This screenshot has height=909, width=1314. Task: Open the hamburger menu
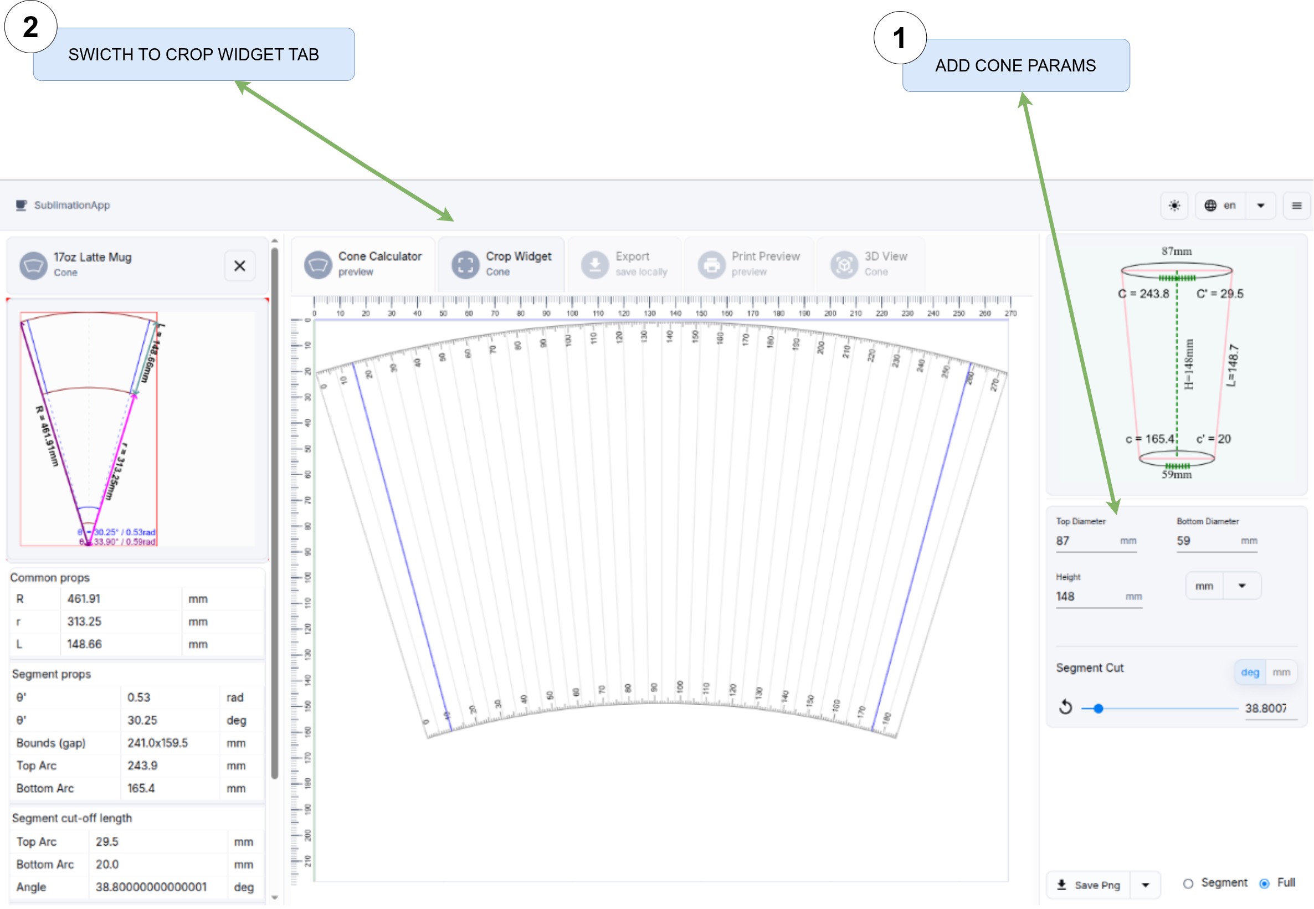tap(1296, 206)
